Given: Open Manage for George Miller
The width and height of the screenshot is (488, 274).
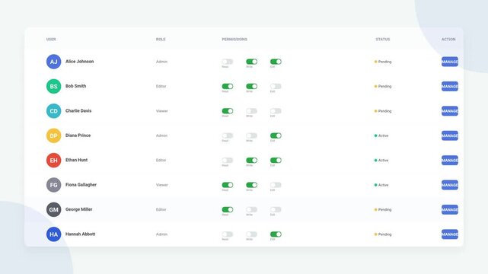Looking at the screenshot, I should point(450,209).
